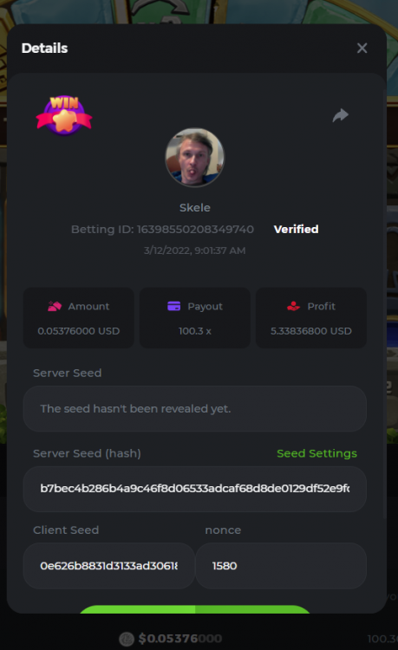Click the Skele username
The width and height of the screenshot is (398, 650).
pos(195,208)
